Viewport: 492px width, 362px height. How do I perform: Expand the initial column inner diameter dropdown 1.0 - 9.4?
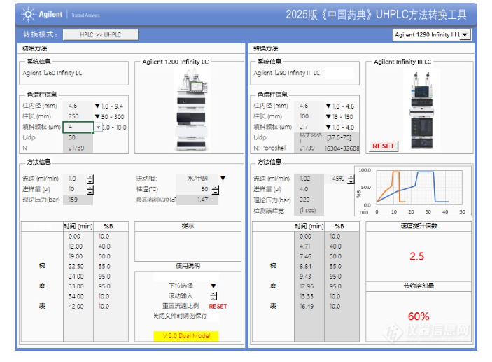[97, 106]
